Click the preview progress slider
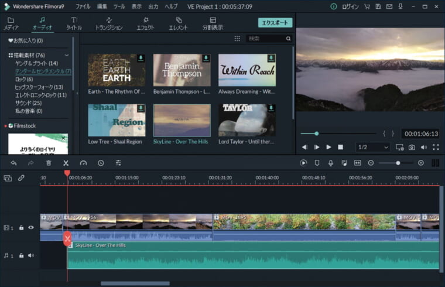The width and height of the screenshot is (445, 287). 338,134
